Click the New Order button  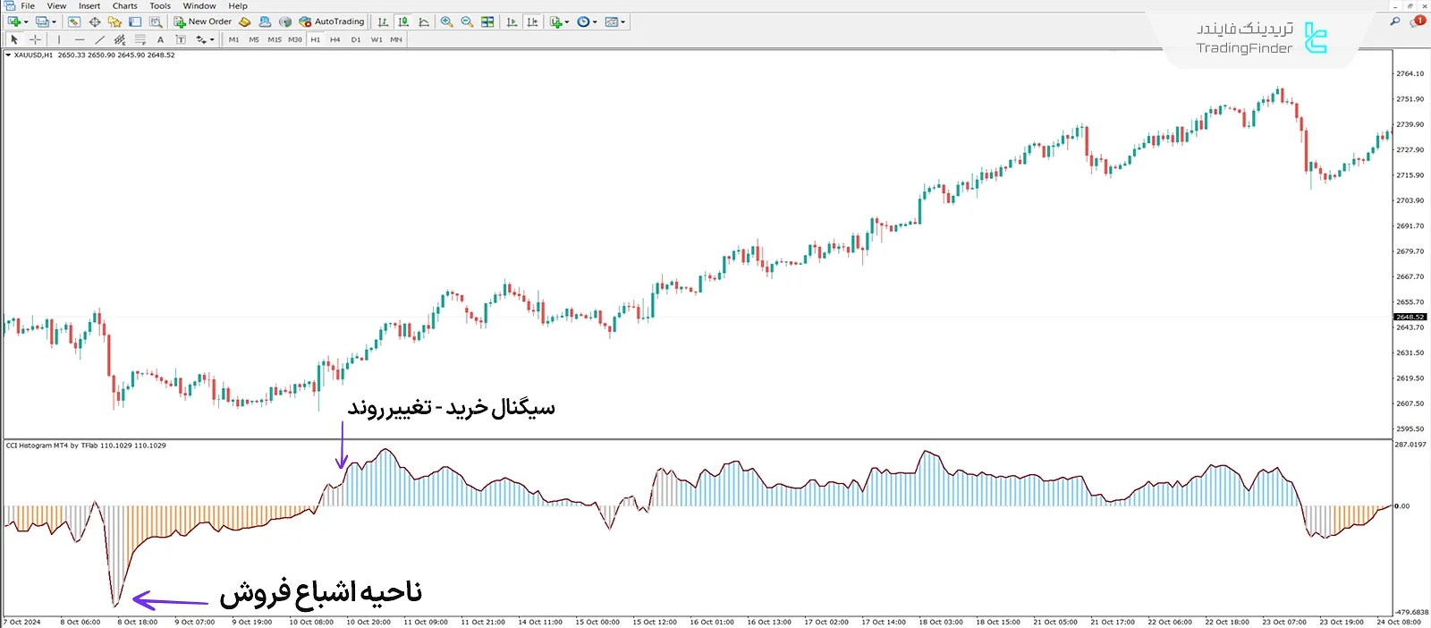pos(202,21)
